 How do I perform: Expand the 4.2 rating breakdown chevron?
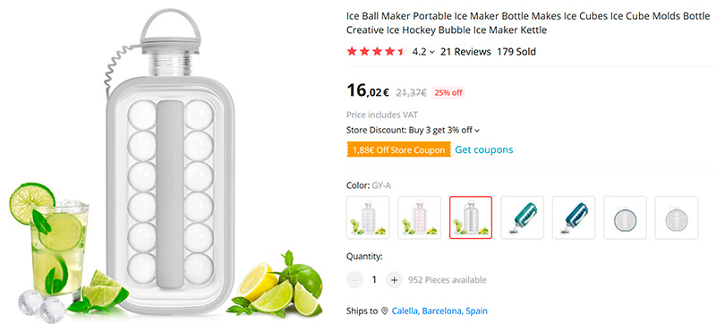click(x=432, y=52)
